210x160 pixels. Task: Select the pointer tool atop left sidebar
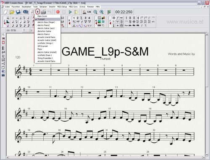3,35
